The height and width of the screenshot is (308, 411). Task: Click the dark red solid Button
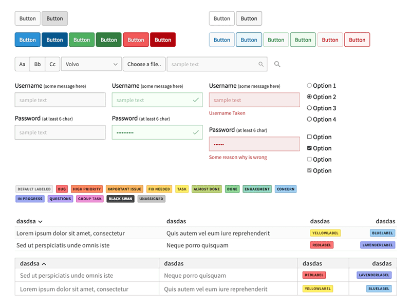[x=163, y=40]
